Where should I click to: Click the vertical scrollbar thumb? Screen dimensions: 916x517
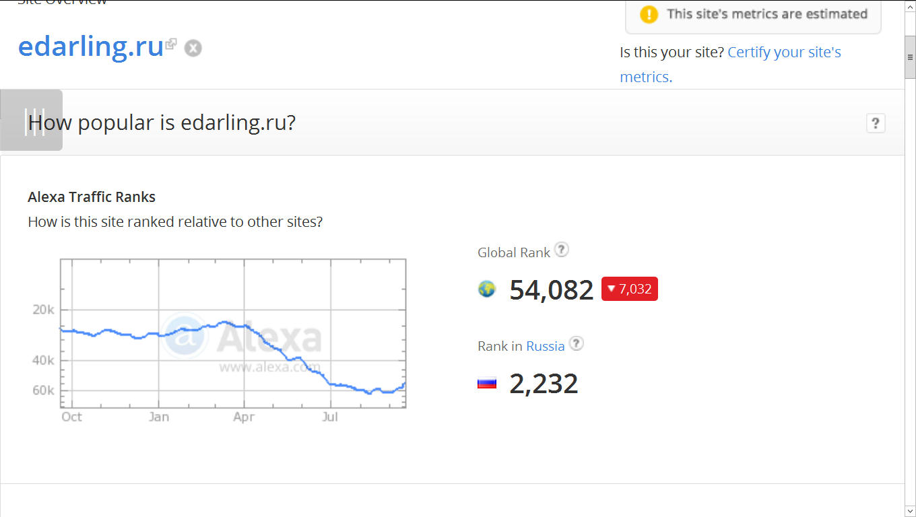click(x=910, y=57)
